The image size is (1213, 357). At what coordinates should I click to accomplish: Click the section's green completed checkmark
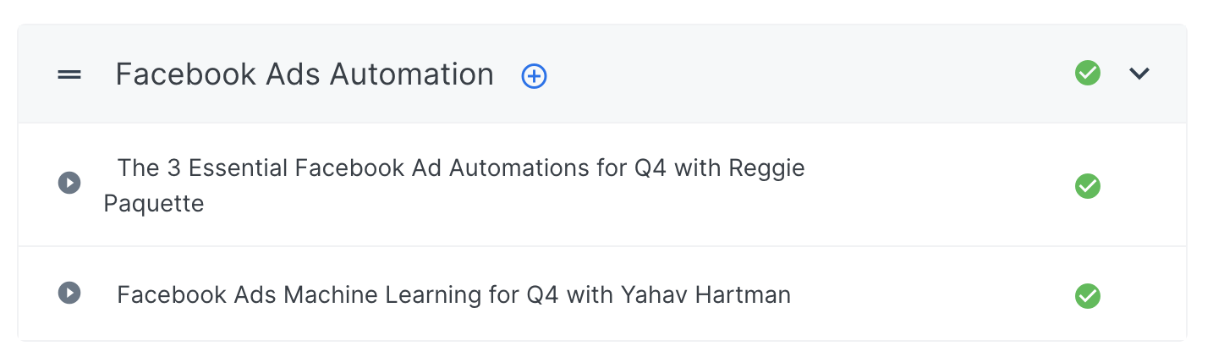(1087, 74)
